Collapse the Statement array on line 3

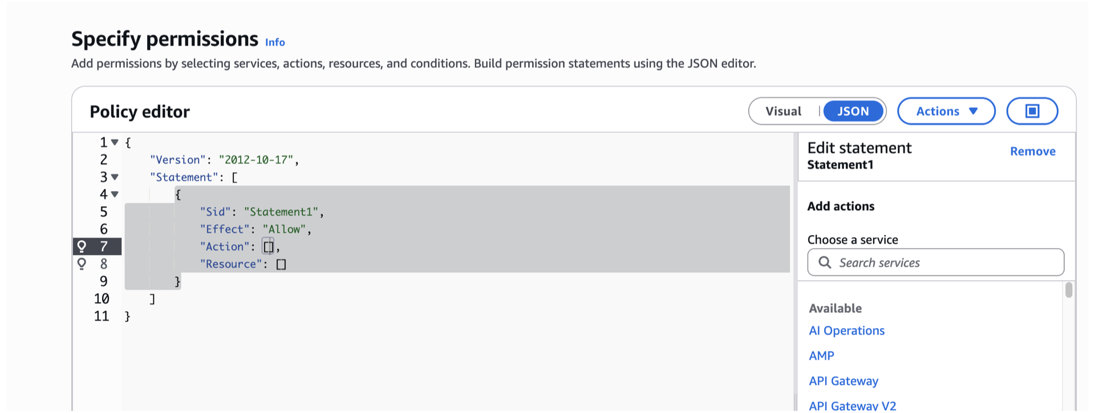pyautogui.click(x=114, y=177)
